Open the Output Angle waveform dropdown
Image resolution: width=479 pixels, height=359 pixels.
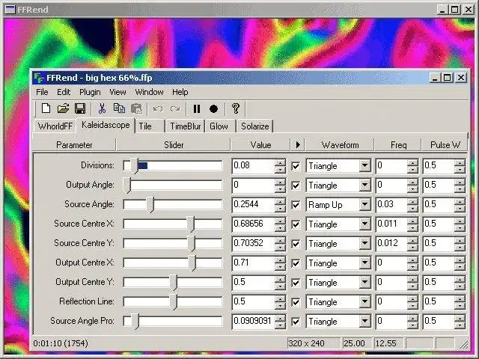tap(364, 185)
